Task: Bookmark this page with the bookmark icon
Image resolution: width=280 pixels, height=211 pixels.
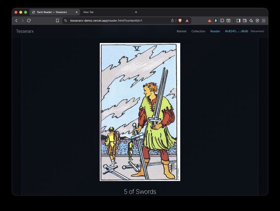Action: tap(57, 21)
